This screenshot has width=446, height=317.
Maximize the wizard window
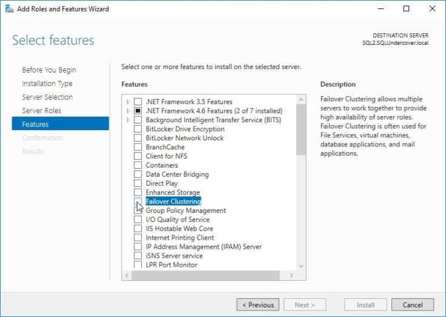coord(407,9)
